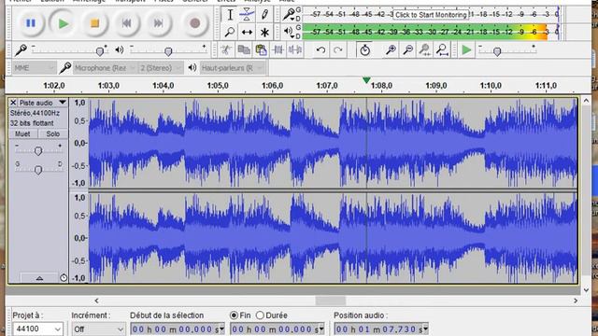Adjust the track pan G/D slider
This screenshot has height=336, width=598.
point(37,170)
